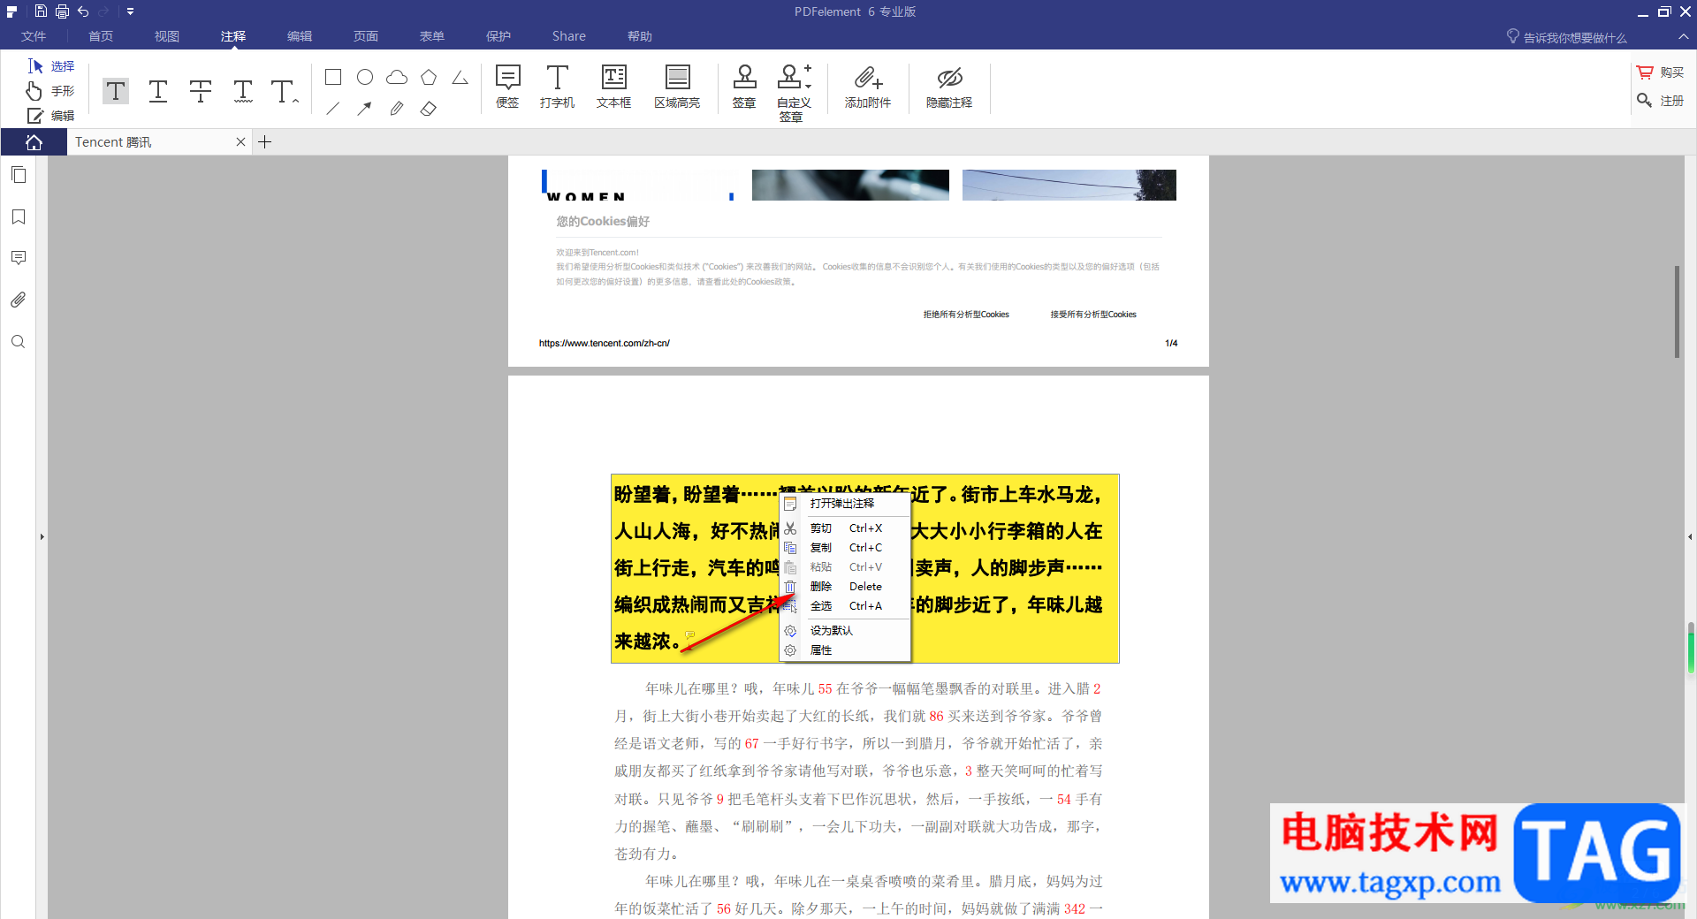Choose the Cloud shape tool
1697x919 pixels.
(x=397, y=78)
